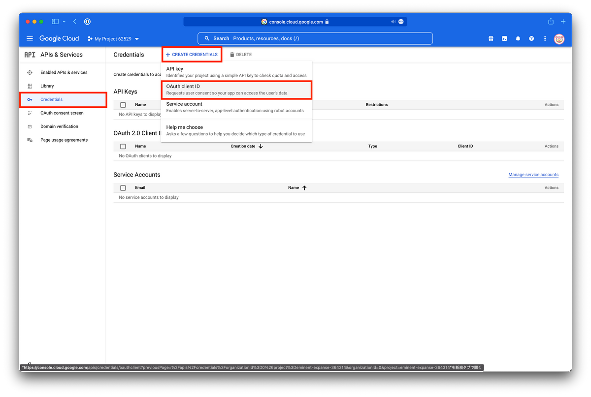The width and height of the screenshot is (591, 397).
Task: Select OAuth client ID option
Action: click(236, 90)
